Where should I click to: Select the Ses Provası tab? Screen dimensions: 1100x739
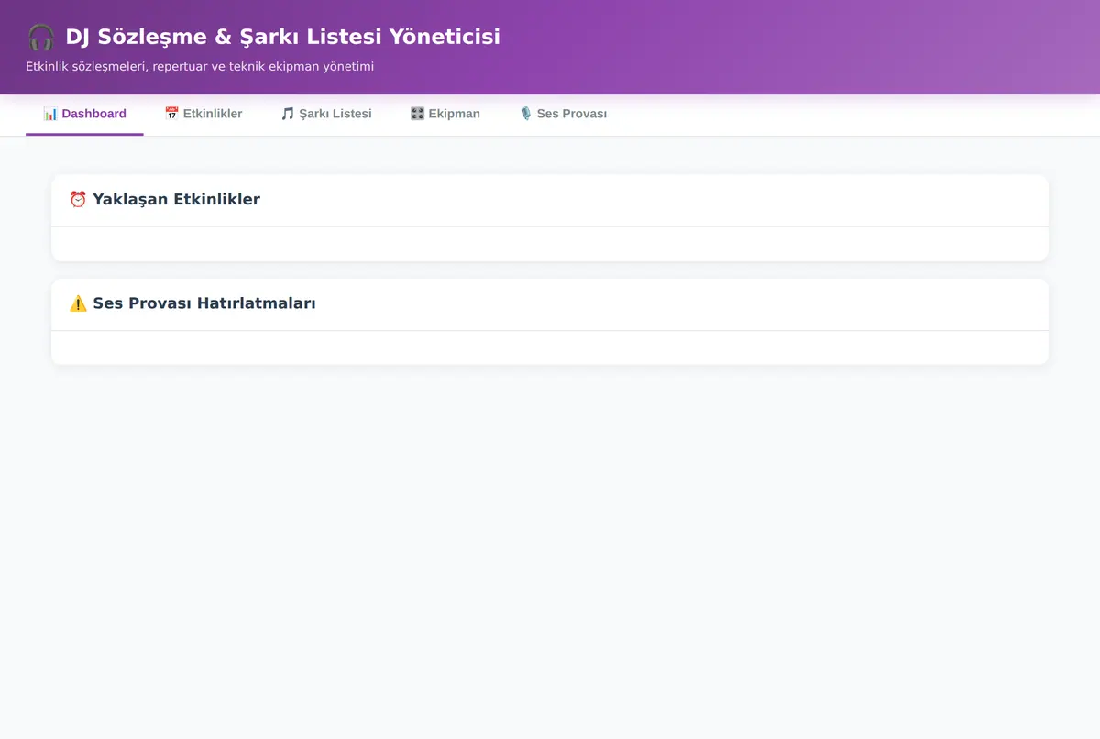click(562, 114)
